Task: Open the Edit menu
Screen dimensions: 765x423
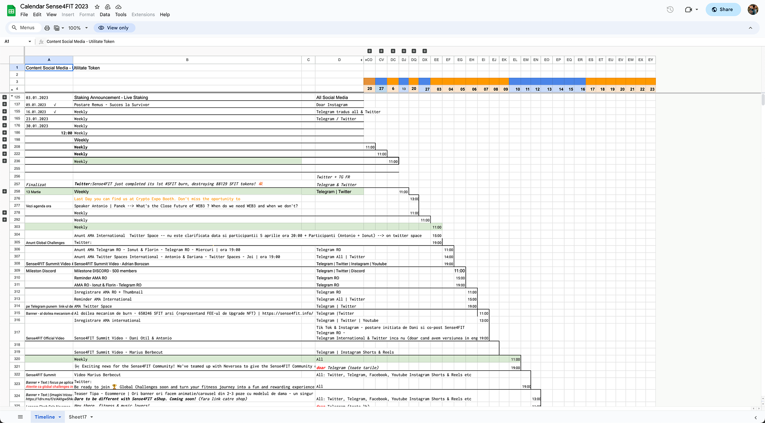Action: coord(37,15)
